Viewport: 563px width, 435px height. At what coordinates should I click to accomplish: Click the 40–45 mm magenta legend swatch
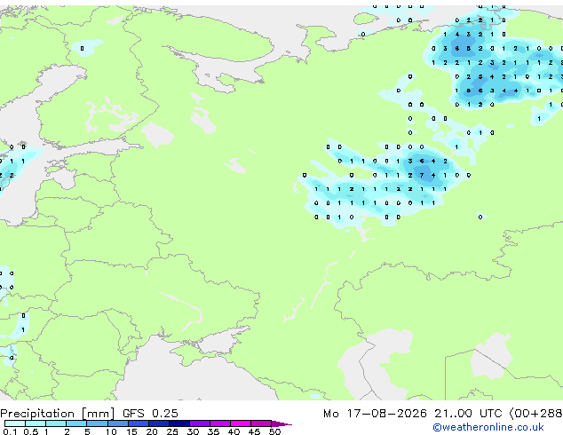pos(241,423)
